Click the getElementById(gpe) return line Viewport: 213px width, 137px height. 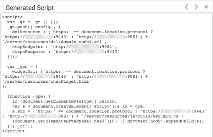click(64, 101)
